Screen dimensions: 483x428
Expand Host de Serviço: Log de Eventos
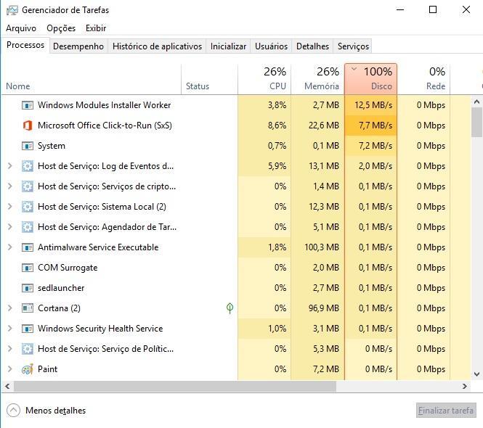click(10, 166)
